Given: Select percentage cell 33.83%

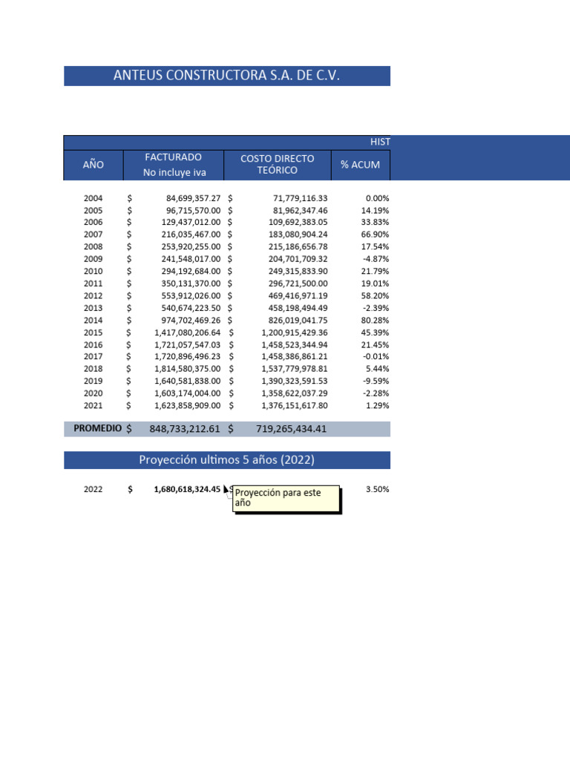Looking at the screenshot, I should (x=375, y=222).
